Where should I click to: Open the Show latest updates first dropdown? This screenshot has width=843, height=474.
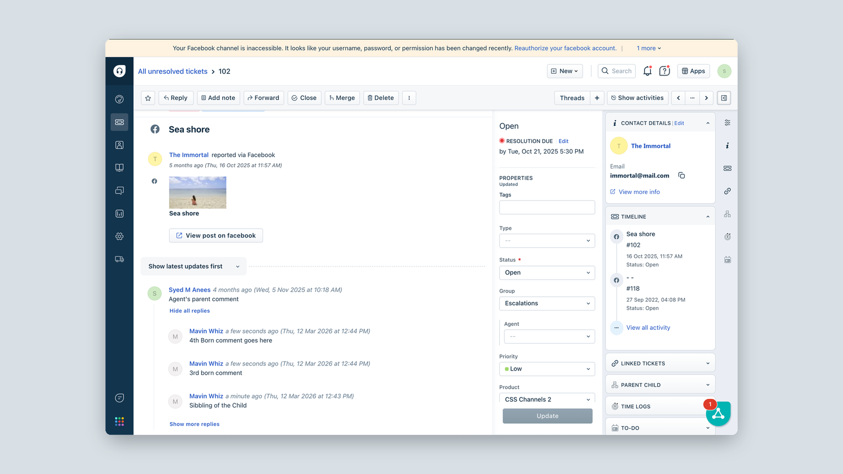194,266
